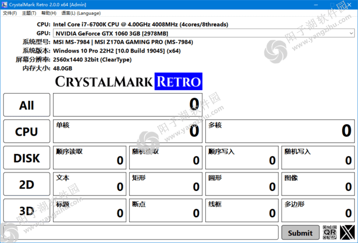358x243 pixels.
Task: Click the 2560x1440 32bit resolution text
Action: click(92, 60)
